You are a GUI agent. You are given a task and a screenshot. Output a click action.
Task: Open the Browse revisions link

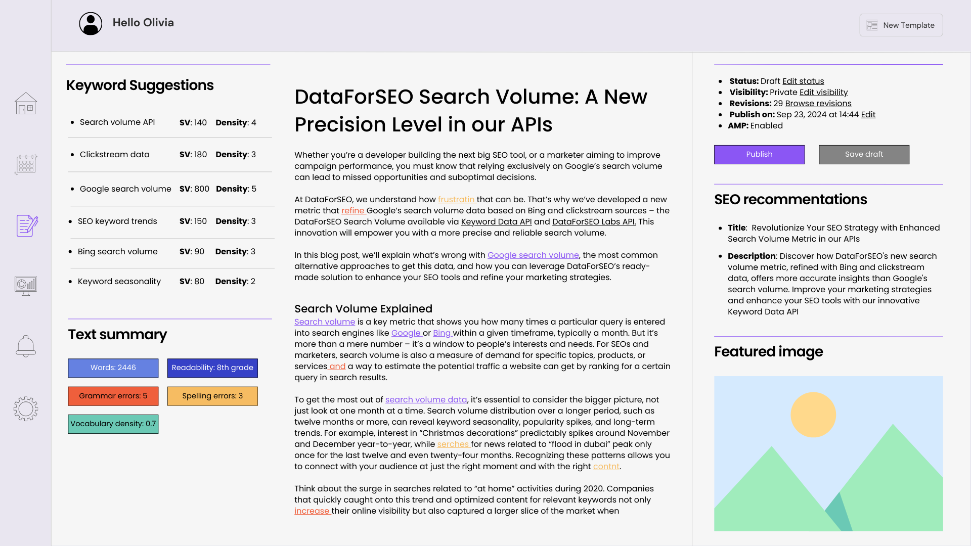pyautogui.click(x=818, y=103)
